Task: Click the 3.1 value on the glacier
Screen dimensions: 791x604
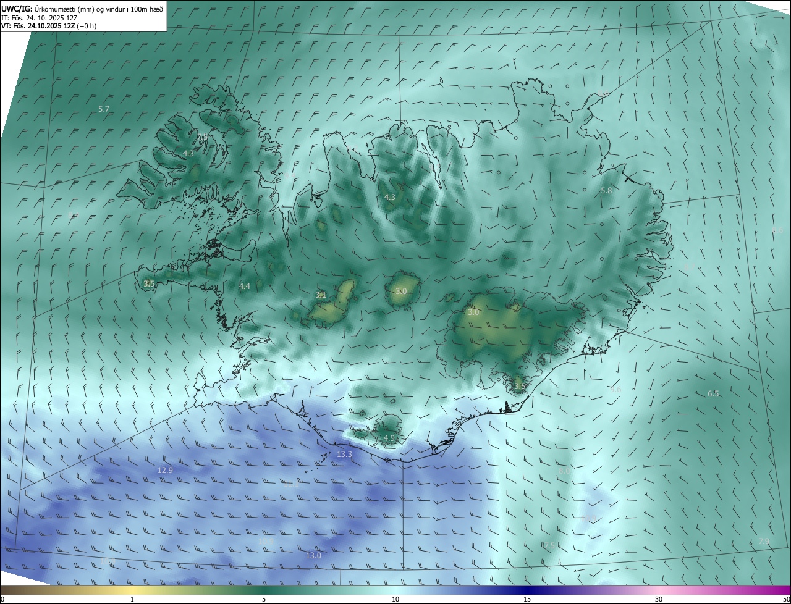Action: [321, 295]
